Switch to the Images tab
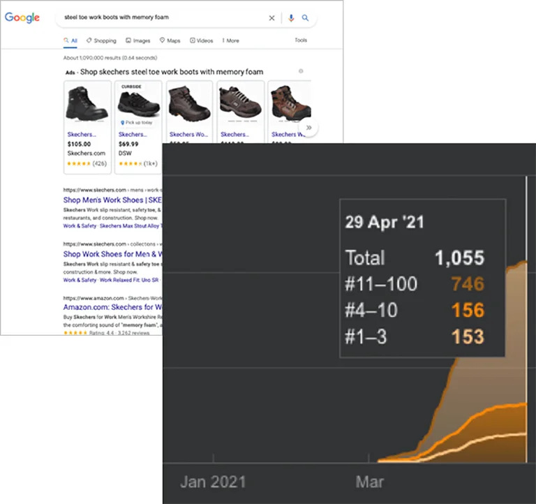 click(137, 40)
